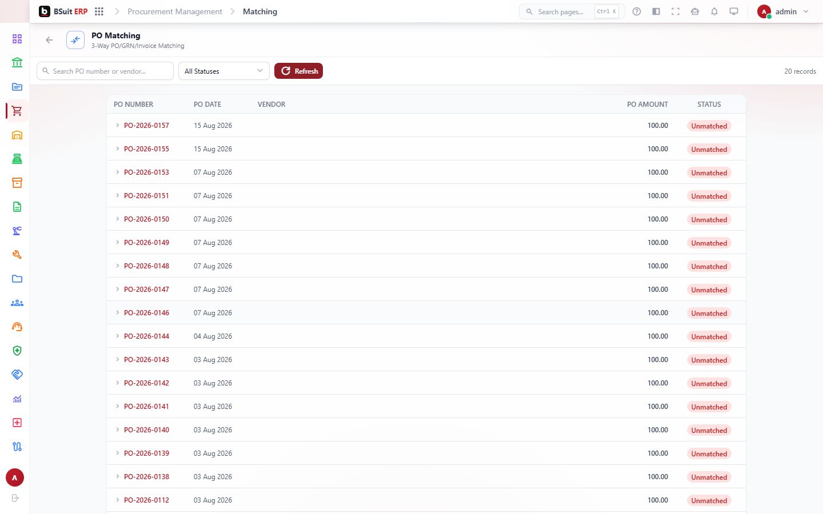
Task: Open the dashboard grid icon in sidebar
Action: [17, 39]
